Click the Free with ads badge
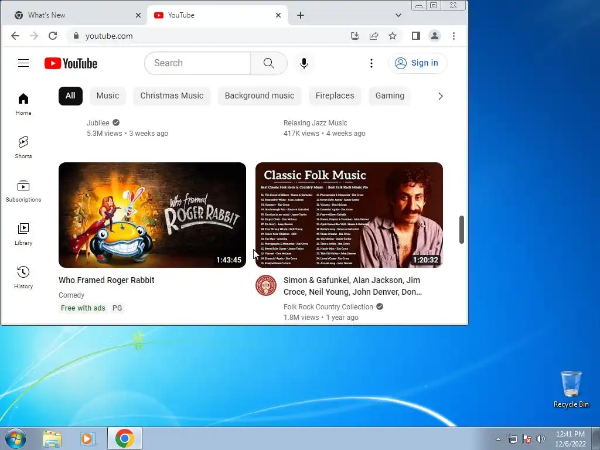Image resolution: width=600 pixels, height=450 pixels. [x=83, y=308]
